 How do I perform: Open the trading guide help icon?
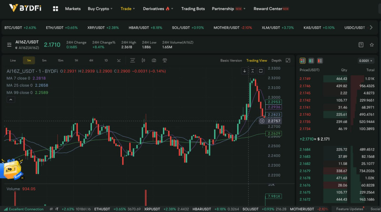(x=361, y=45)
